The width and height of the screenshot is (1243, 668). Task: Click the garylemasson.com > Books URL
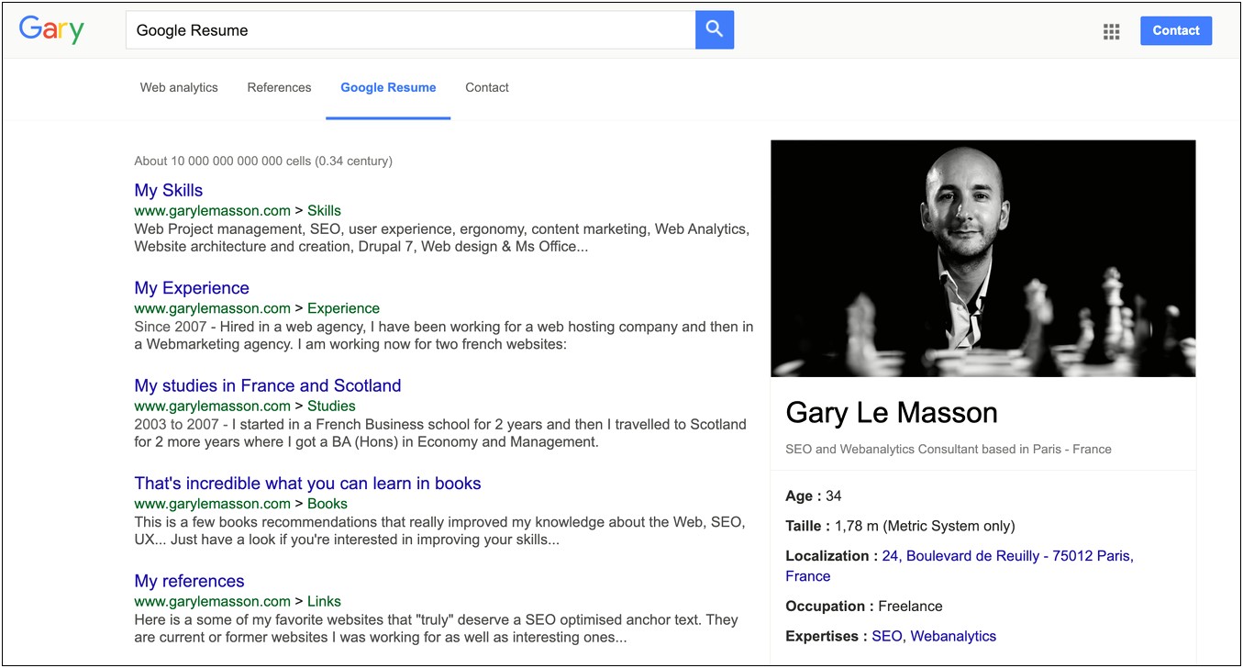(x=240, y=504)
